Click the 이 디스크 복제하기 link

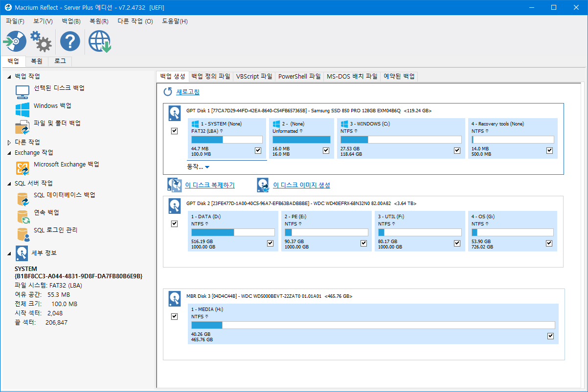(210, 186)
